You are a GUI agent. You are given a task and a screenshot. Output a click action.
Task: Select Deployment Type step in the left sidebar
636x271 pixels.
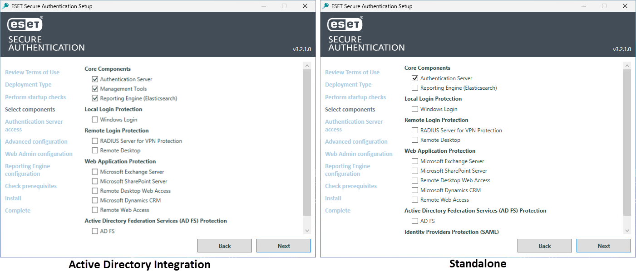[28, 85]
